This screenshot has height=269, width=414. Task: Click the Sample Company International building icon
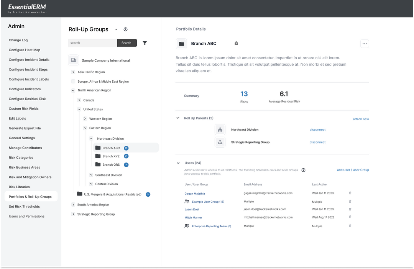pos(73,60)
